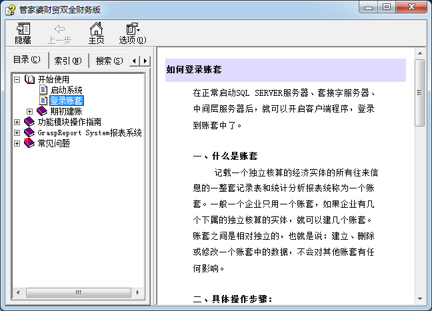Click the content pane's vertical scrollbar thumb
Image resolution: width=432 pixels, height=311 pixels.
[420, 93]
